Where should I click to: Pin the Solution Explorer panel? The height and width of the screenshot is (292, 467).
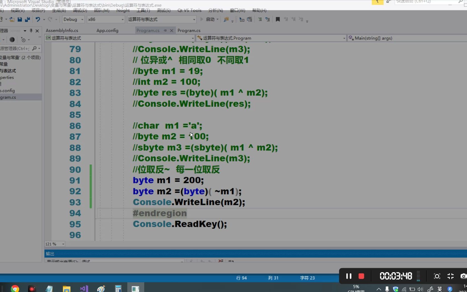pyautogui.click(x=31, y=31)
